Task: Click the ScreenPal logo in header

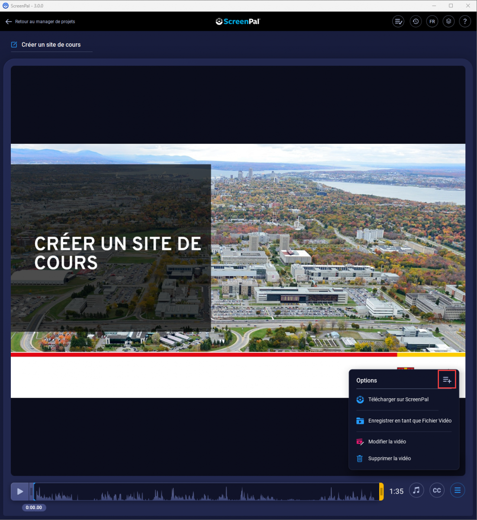Action: [x=238, y=21]
